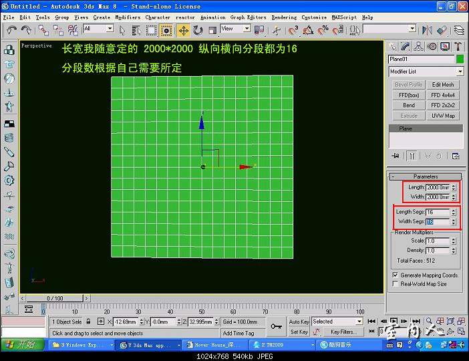Click the Undo arrow in the main toolbar

click(11, 30)
